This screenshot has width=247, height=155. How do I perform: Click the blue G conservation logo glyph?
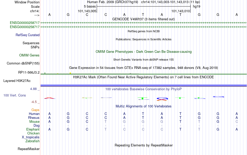pyautogui.click(x=162, y=99)
